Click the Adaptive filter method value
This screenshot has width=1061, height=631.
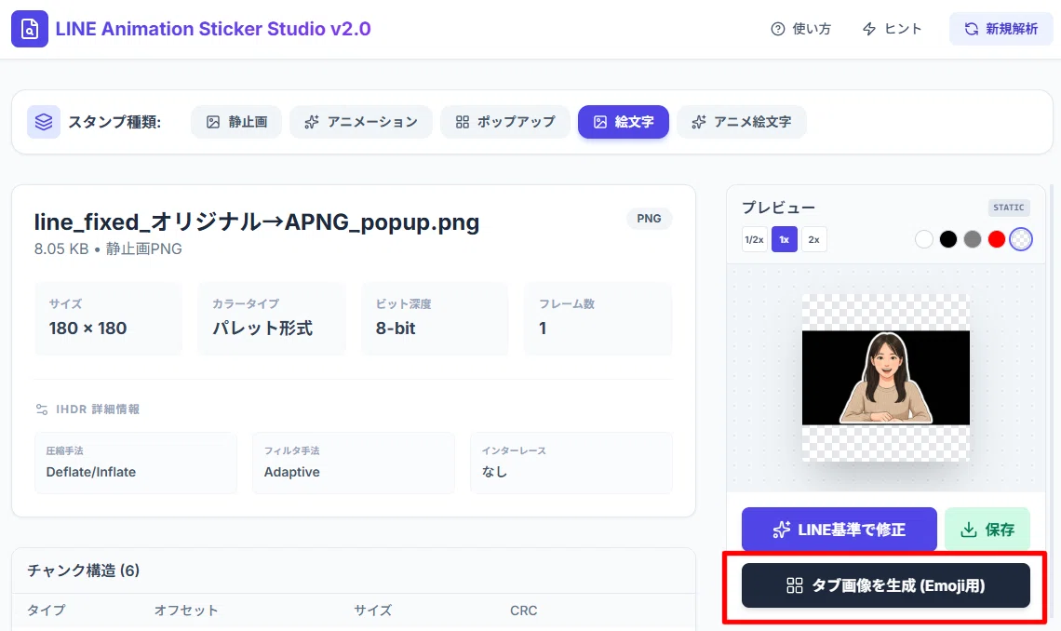click(291, 472)
